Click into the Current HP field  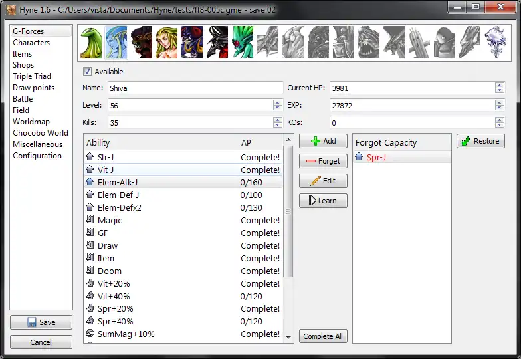pyautogui.click(x=412, y=88)
